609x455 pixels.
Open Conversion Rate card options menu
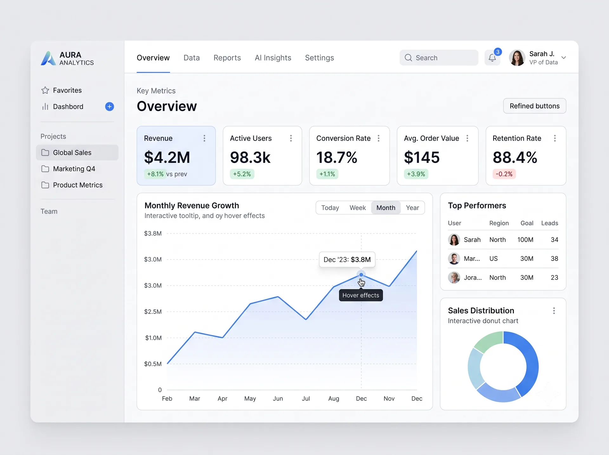click(378, 138)
